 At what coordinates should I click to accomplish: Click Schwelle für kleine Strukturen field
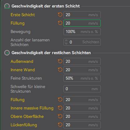coord(82,89)
